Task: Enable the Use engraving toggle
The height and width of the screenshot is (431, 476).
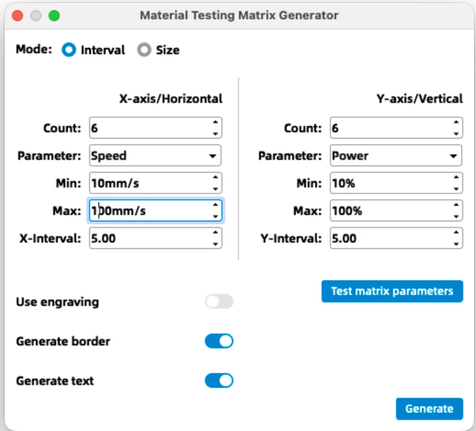Action: (219, 302)
